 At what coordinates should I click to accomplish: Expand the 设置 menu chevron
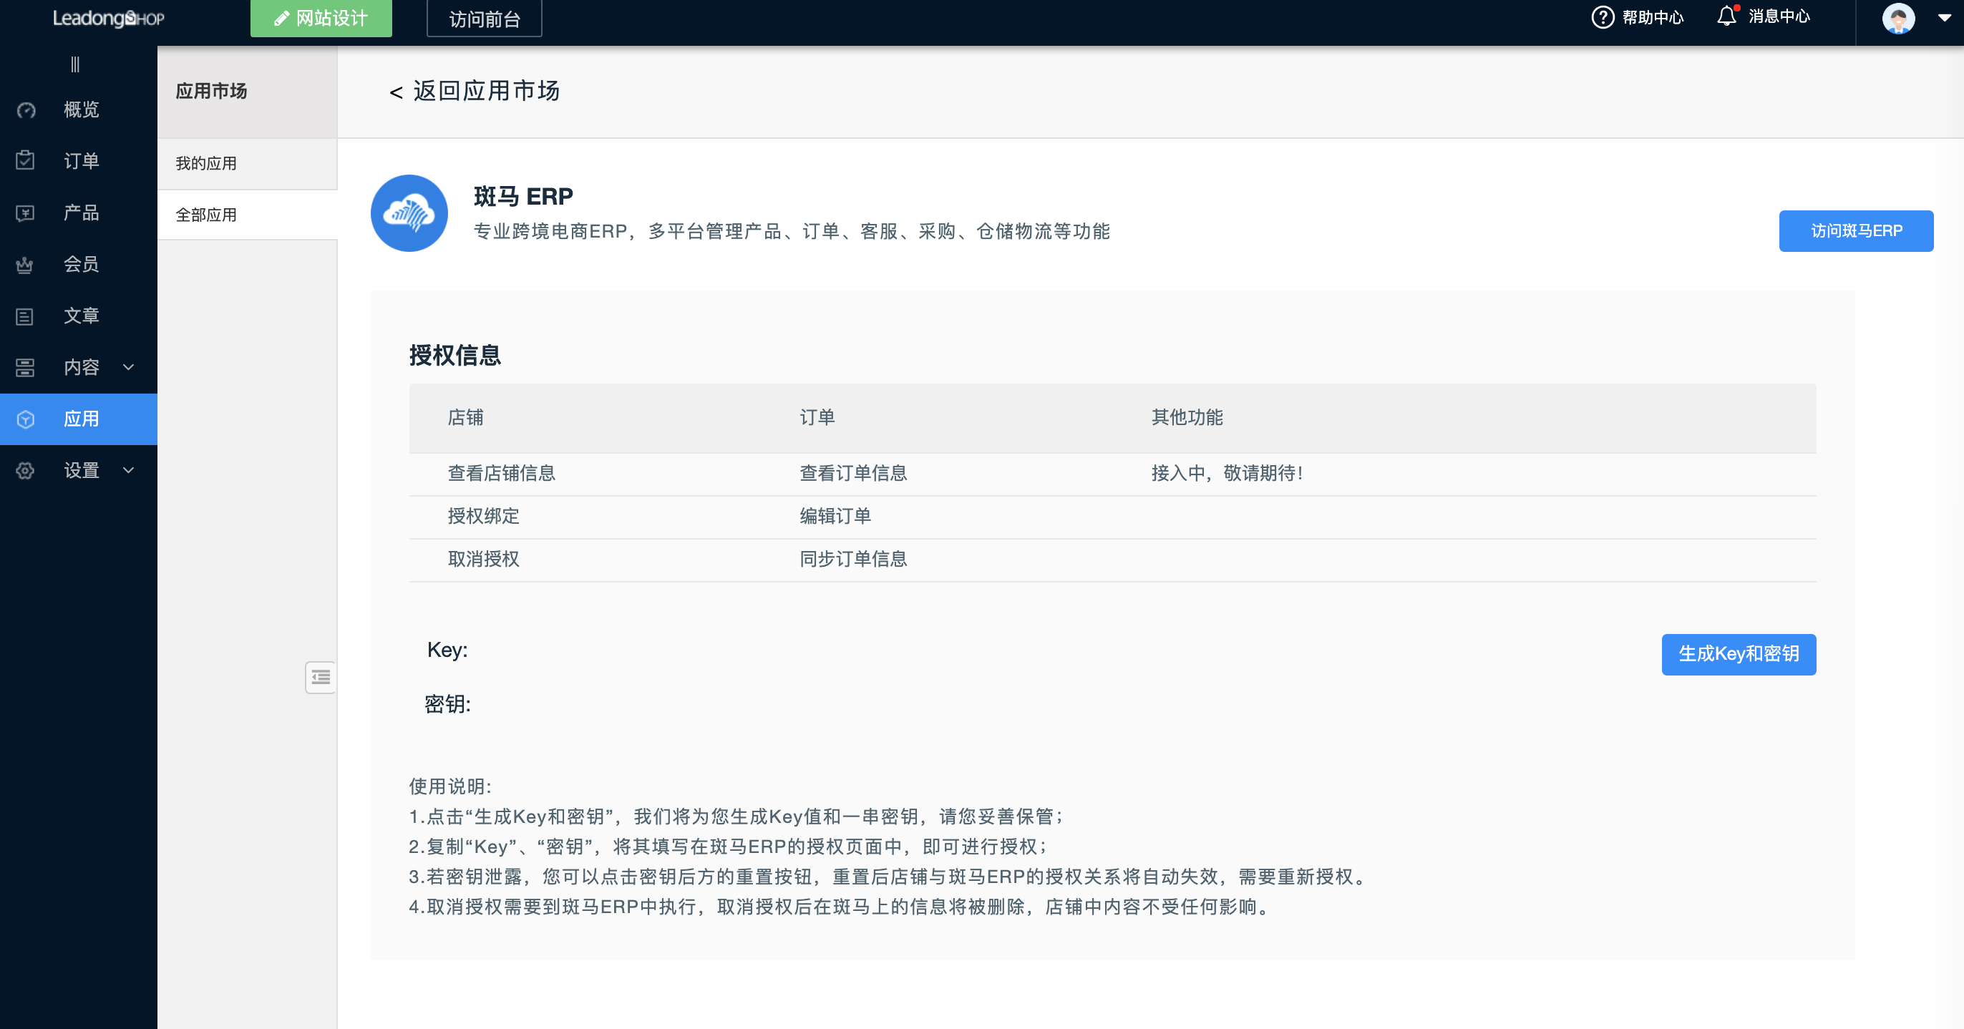point(128,470)
